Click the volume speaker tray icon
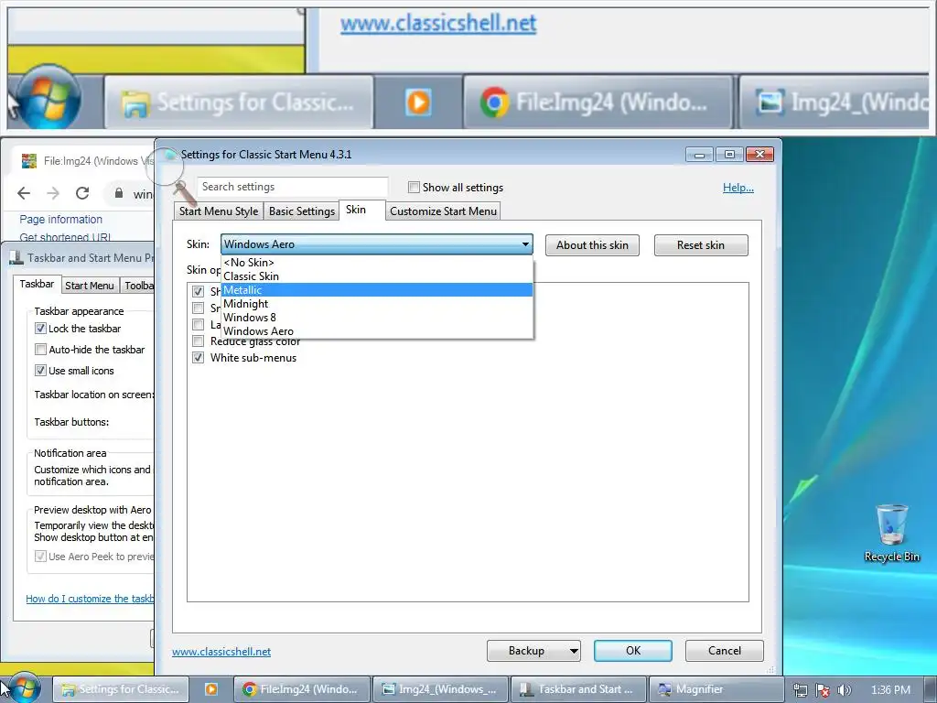The height and width of the screenshot is (703, 937). [843, 690]
